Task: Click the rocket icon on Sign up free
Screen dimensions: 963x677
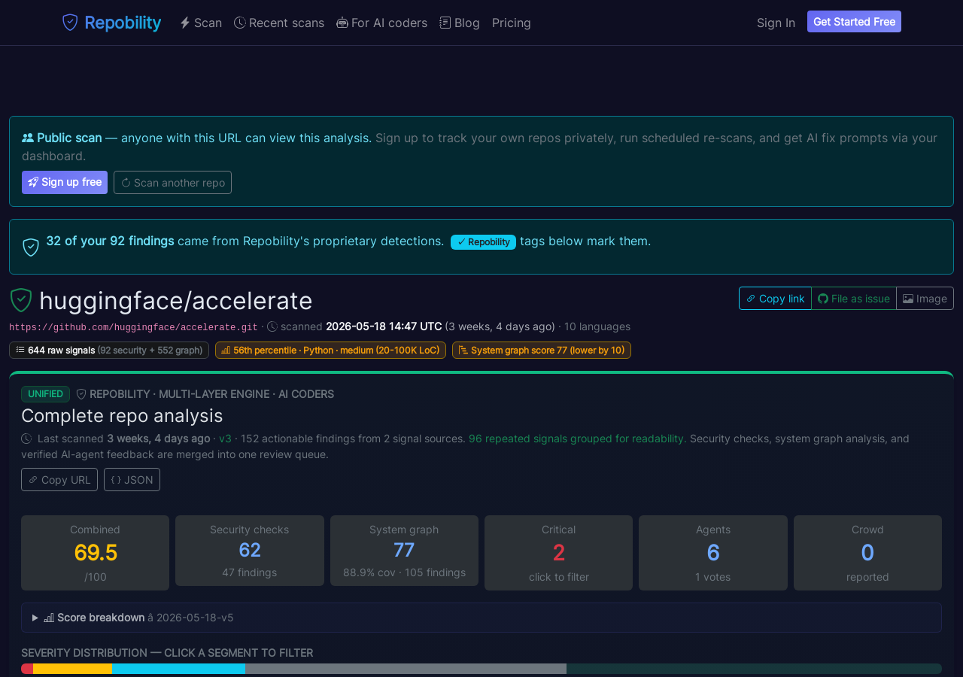Action: point(33,182)
